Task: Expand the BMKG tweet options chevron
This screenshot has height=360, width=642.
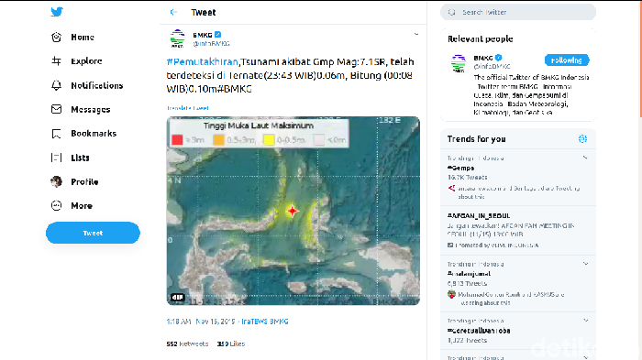Action: (x=416, y=35)
